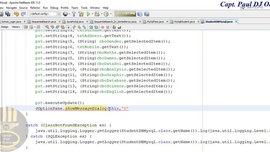
Task: Click the showMessageDialog text in the code
Action: (86, 109)
